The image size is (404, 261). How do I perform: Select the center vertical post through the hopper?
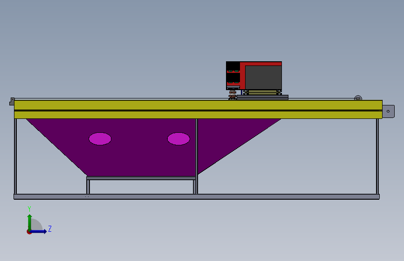coord(197,156)
